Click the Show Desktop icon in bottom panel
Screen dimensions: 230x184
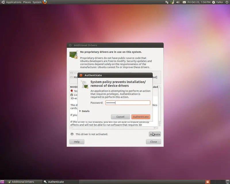coord(2,182)
